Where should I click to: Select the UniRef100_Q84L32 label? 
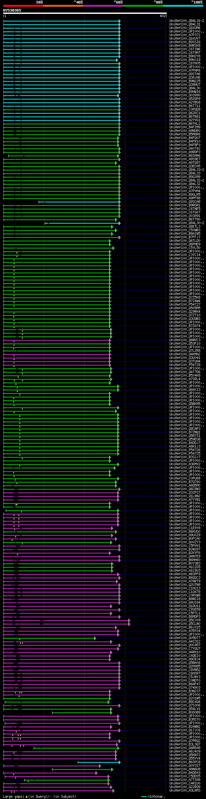pyautogui.click(x=185, y=184)
